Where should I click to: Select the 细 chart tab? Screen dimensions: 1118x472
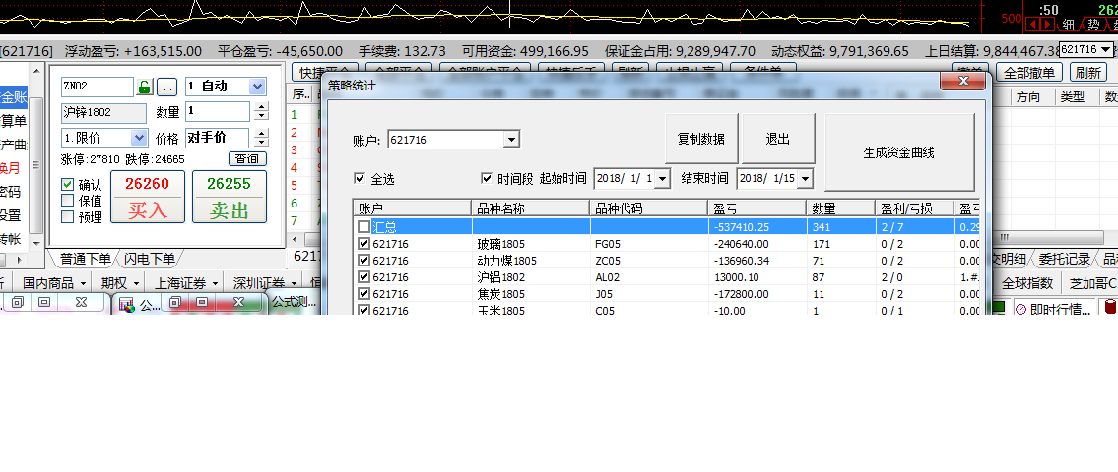click(1068, 25)
